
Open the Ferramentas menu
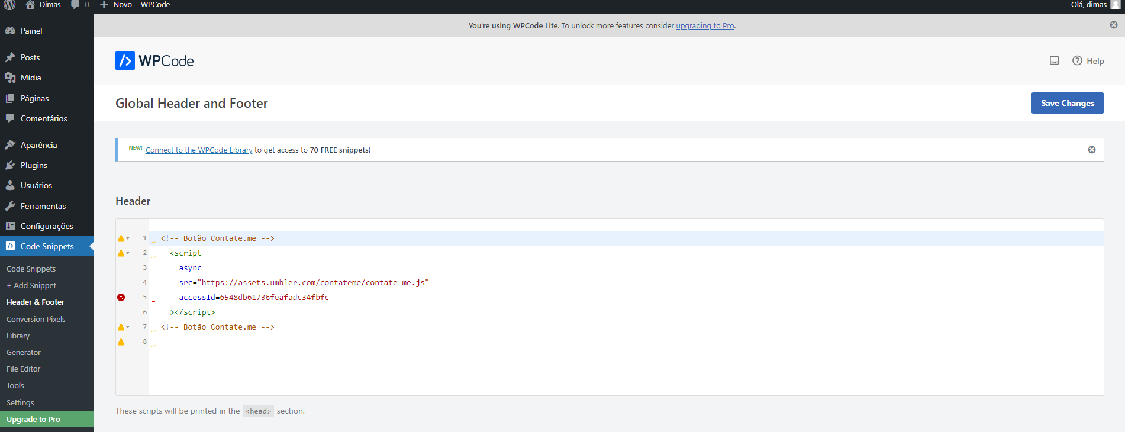click(47, 206)
